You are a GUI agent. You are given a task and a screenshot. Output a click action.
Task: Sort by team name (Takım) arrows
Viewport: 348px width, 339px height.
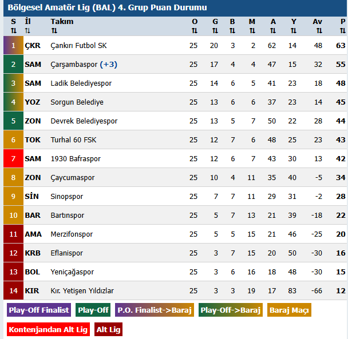point(54,31)
